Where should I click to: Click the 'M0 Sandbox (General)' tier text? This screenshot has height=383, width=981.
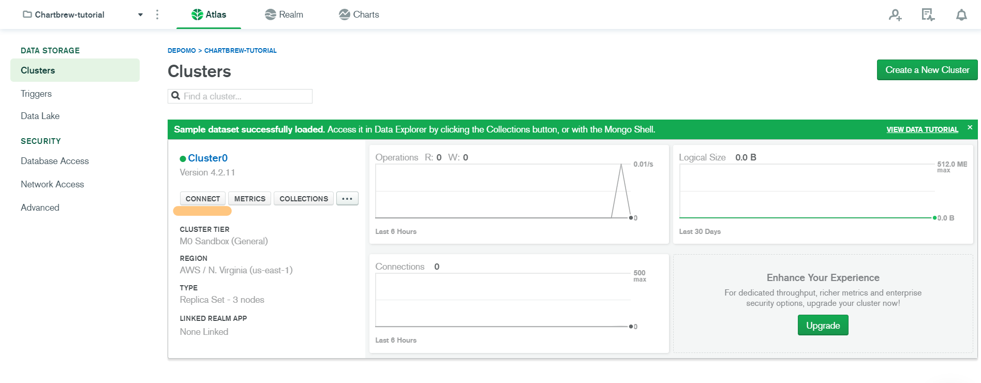224,241
